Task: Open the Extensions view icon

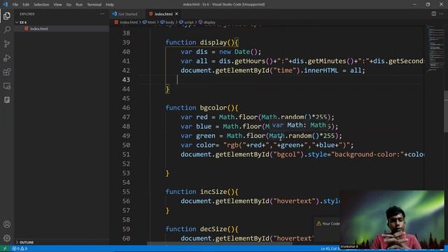Action: click(x=7, y=72)
